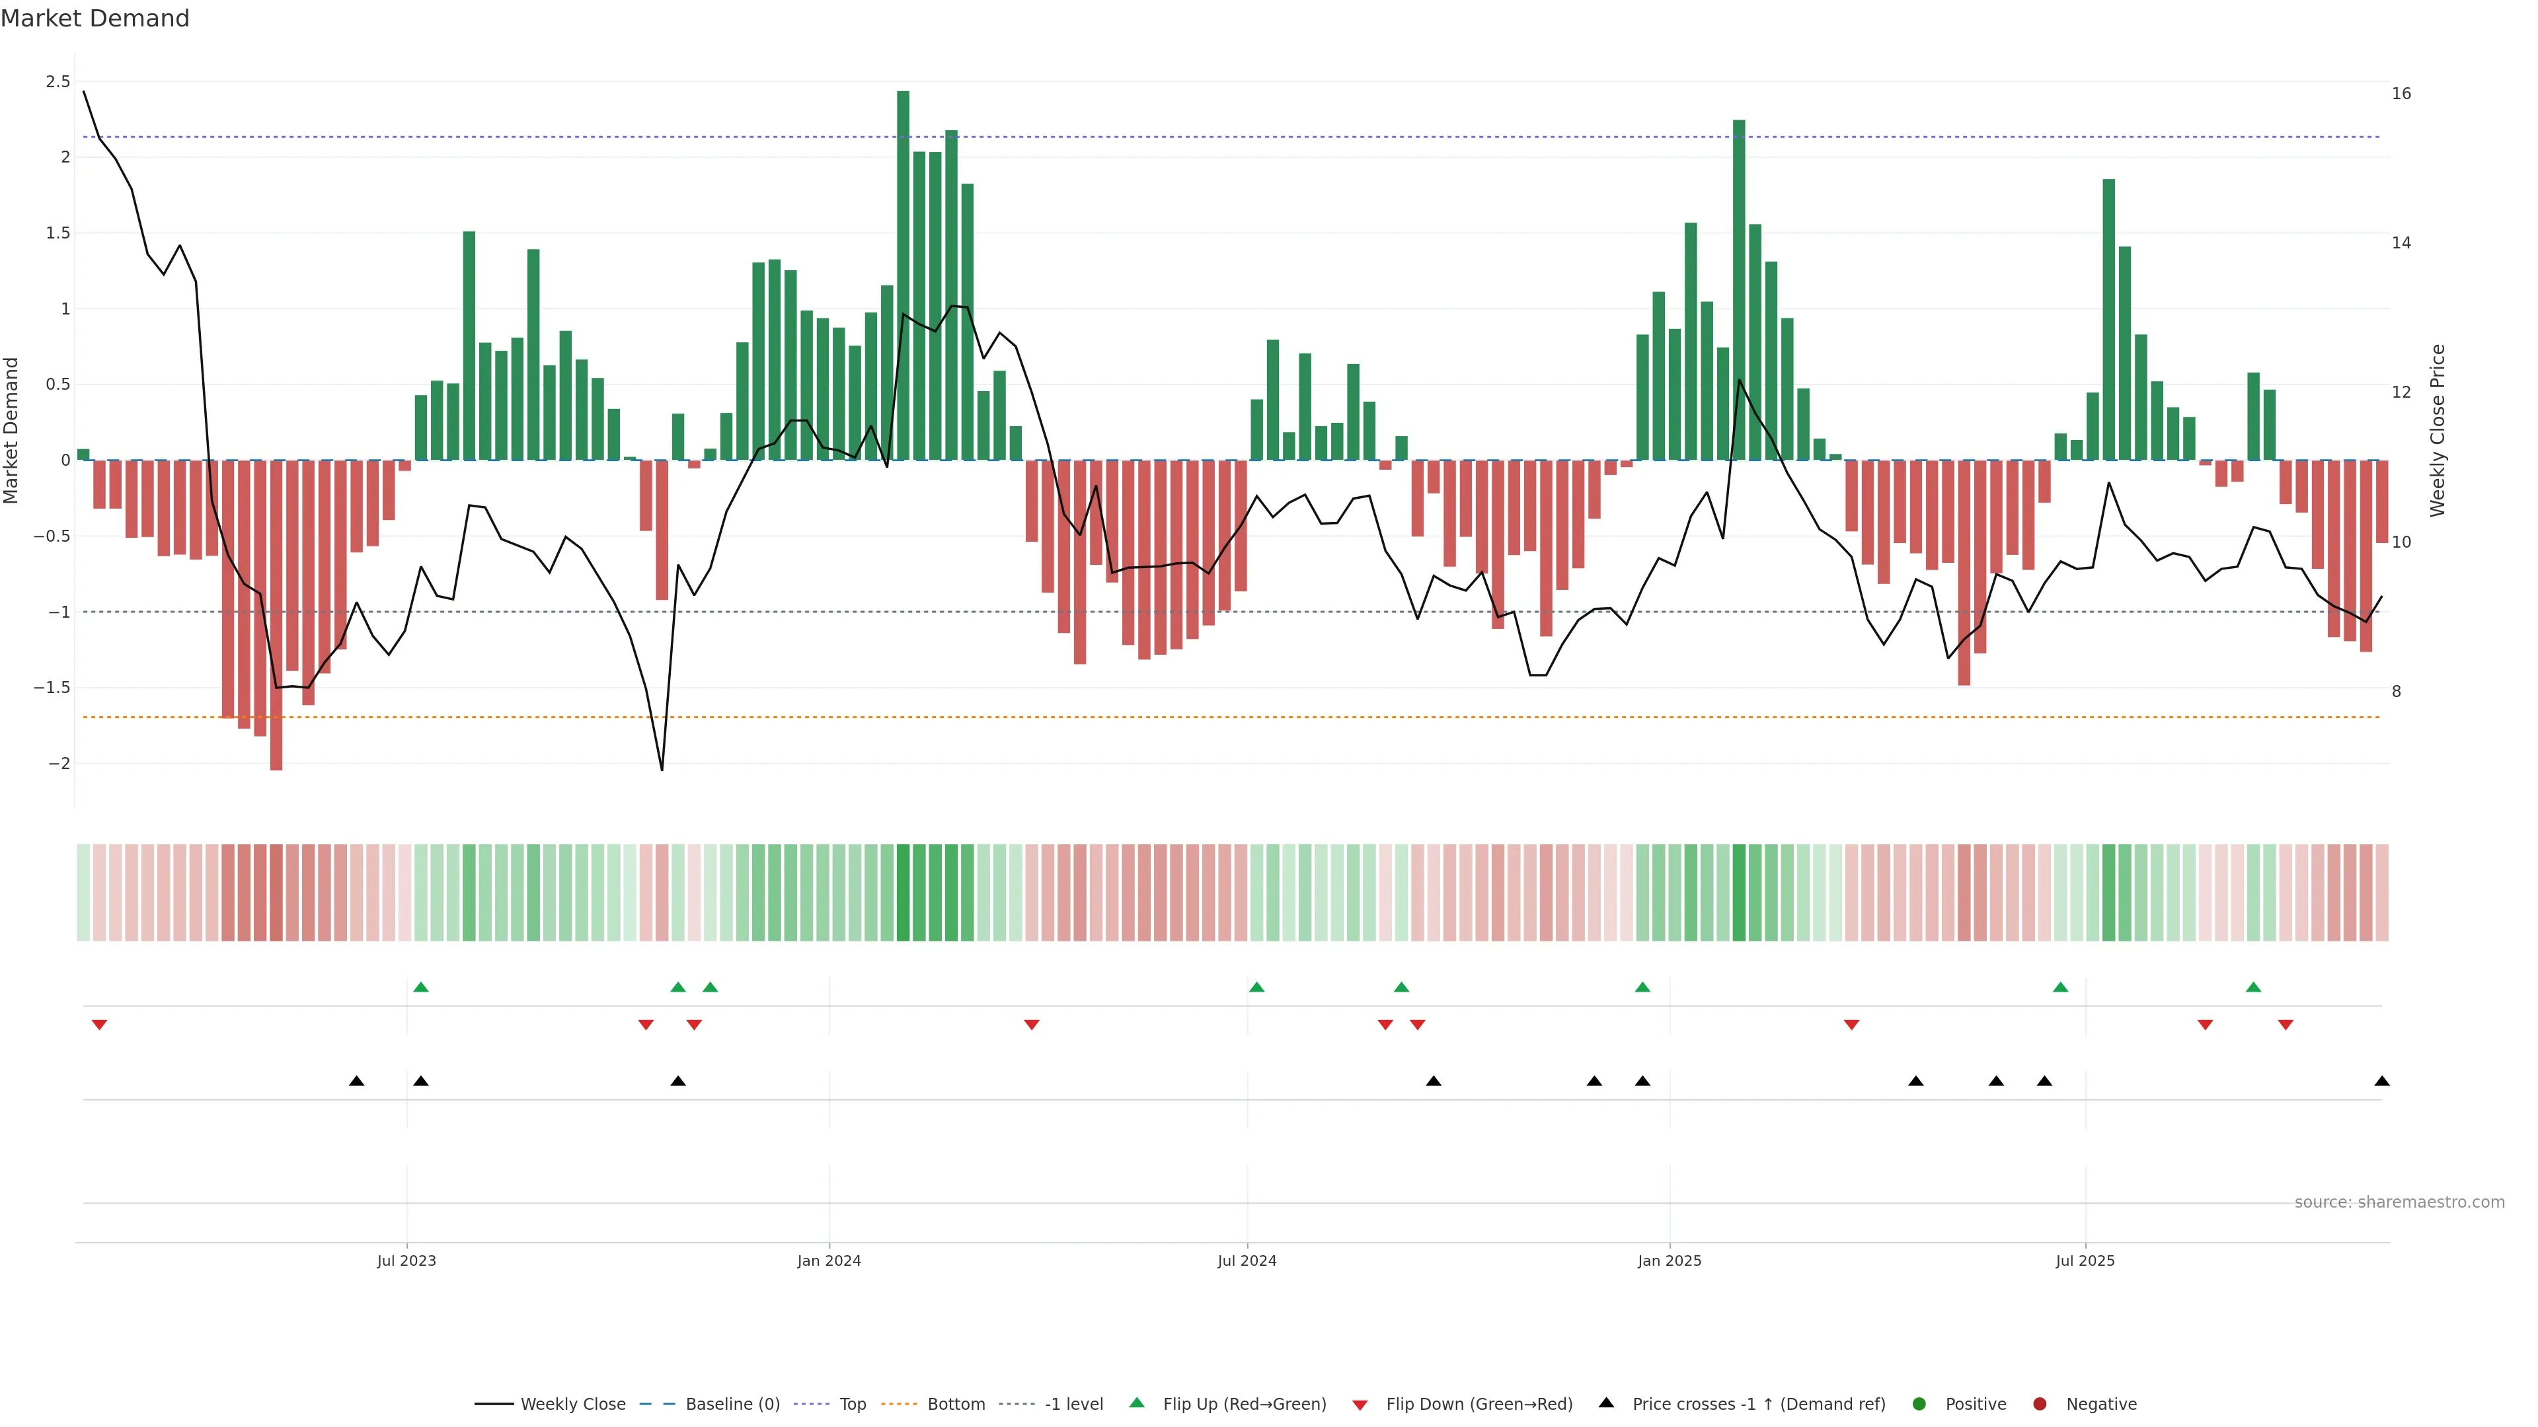Click the last black price-cross marker

tap(2381, 1081)
